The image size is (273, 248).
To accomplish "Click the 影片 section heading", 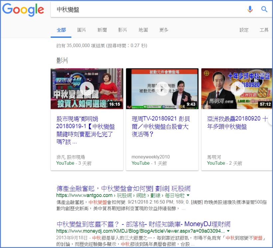I will tap(62, 61).
